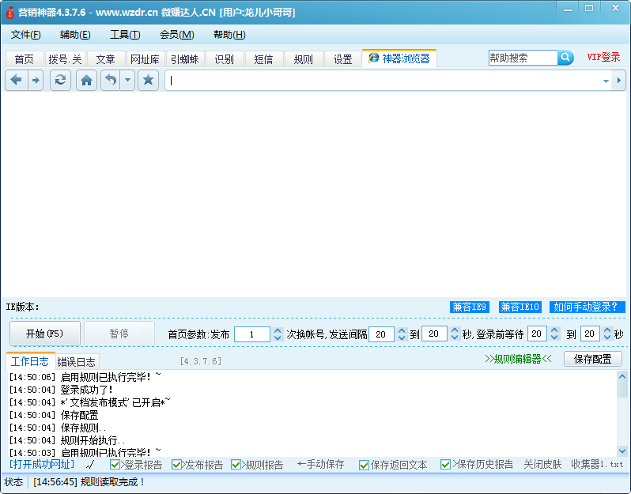Click the browser forward arrow icon
The width and height of the screenshot is (631, 494).
[36, 80]
